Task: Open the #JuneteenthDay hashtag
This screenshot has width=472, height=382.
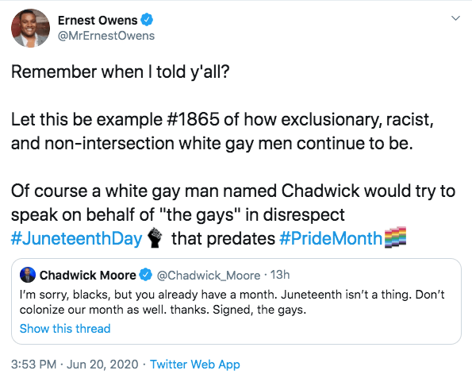Action: pos(76,238)
